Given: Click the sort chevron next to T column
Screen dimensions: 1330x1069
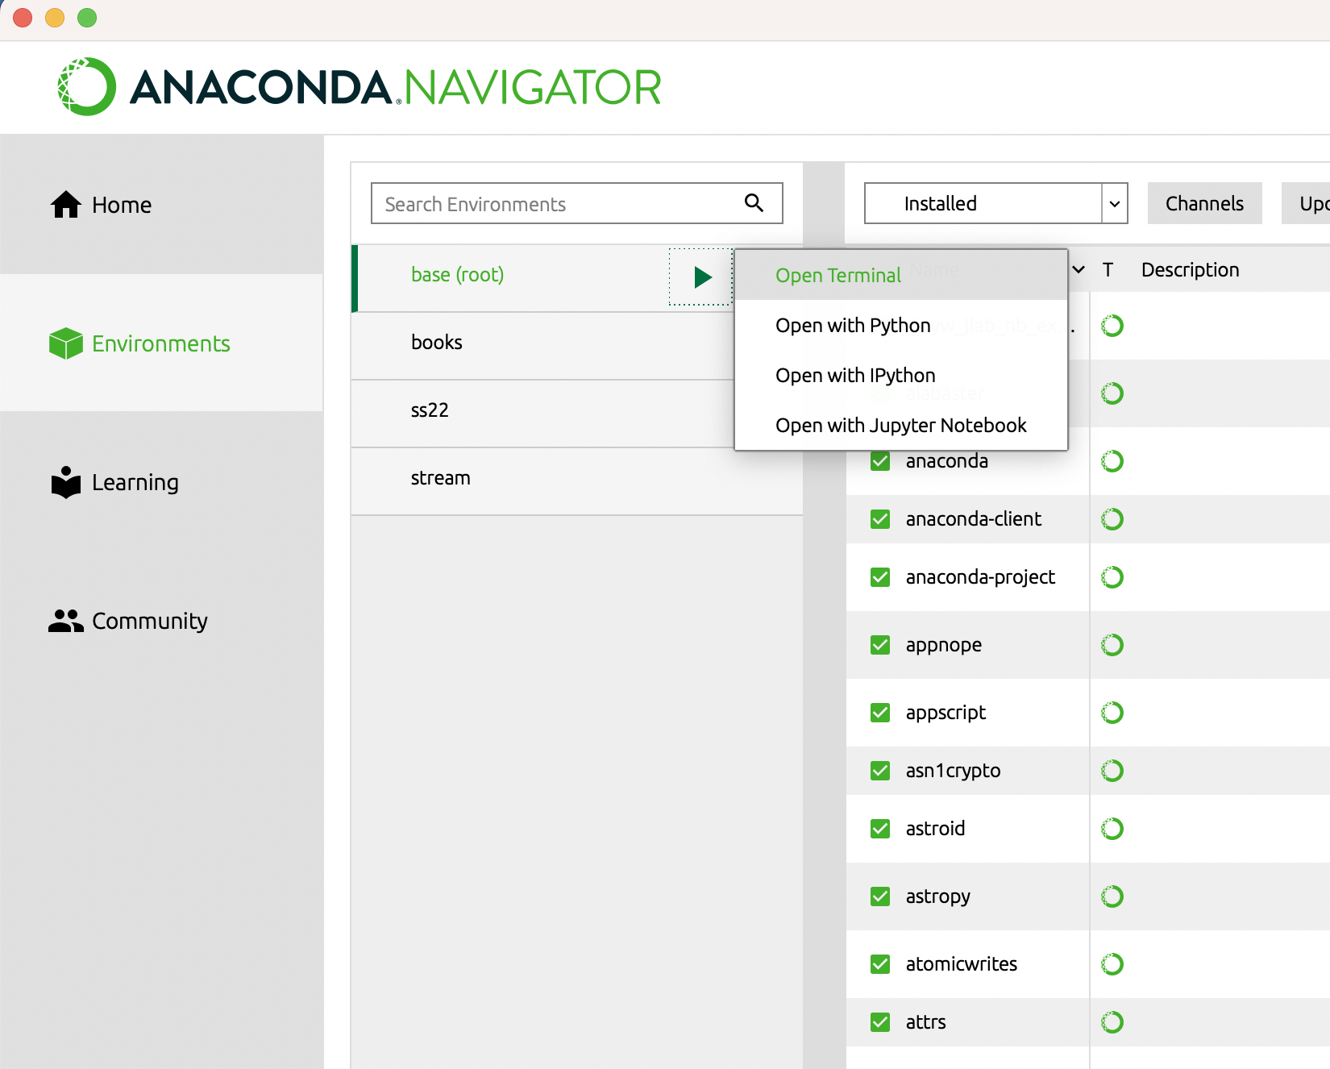Looking at the screenshot, I should pyautogui.click(x=1079, y=269).
